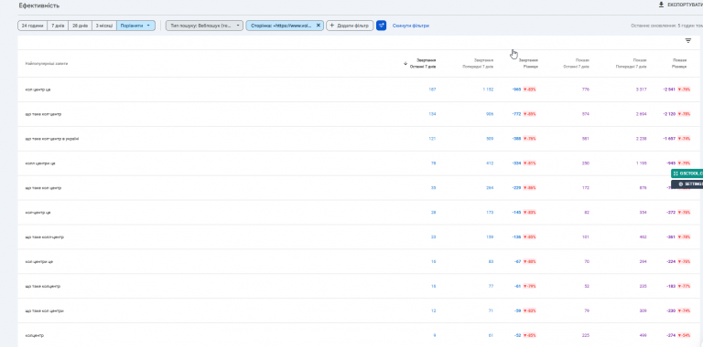Screen dimensions: 703x347
Task: Click the Найпопулярніші запити column header
Action: [47, 64]
